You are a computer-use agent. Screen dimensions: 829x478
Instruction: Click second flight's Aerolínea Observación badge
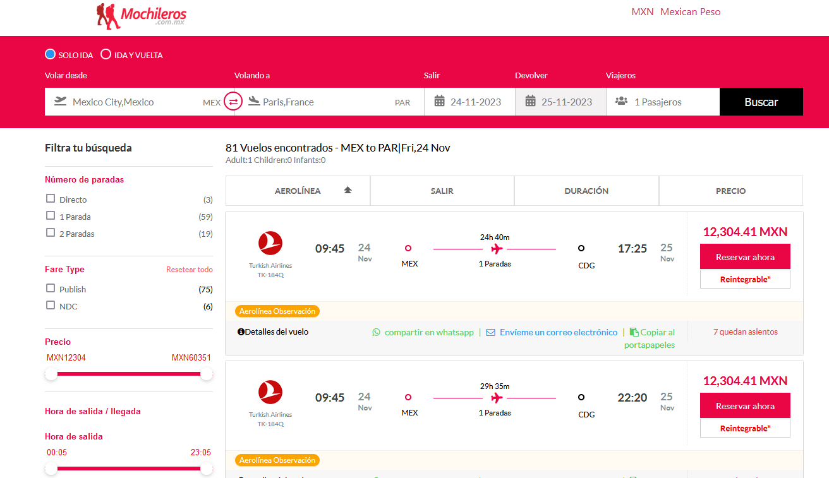pyautogui.click(x=277, y=460)
